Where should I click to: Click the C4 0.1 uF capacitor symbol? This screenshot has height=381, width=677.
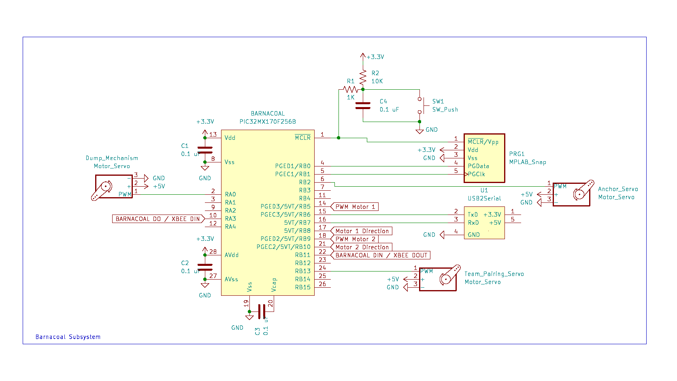click(x=363, y=106)
